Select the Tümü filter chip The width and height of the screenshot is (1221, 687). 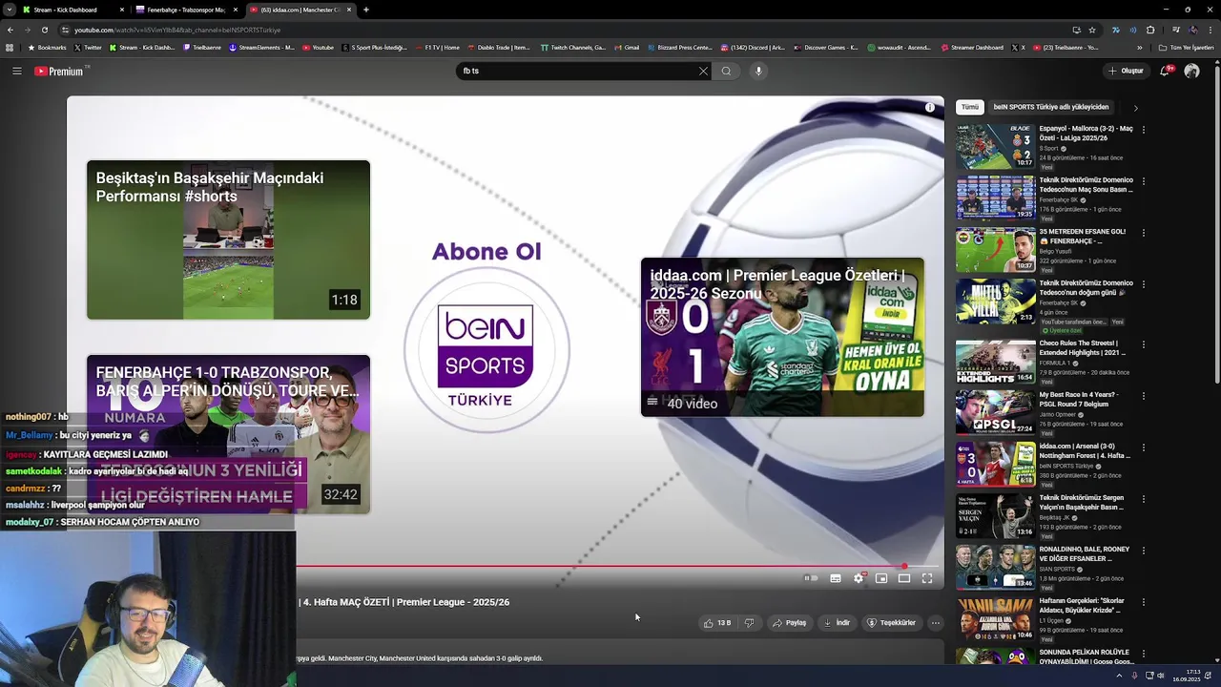tap(970, 107)
